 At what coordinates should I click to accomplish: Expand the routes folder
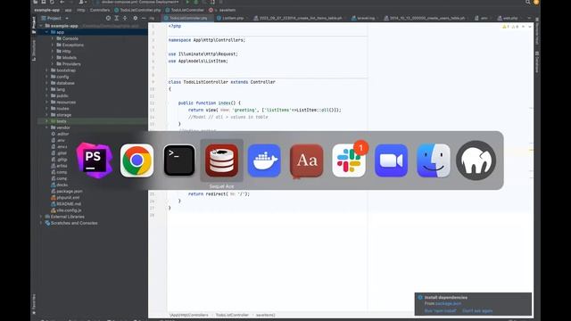47,109
